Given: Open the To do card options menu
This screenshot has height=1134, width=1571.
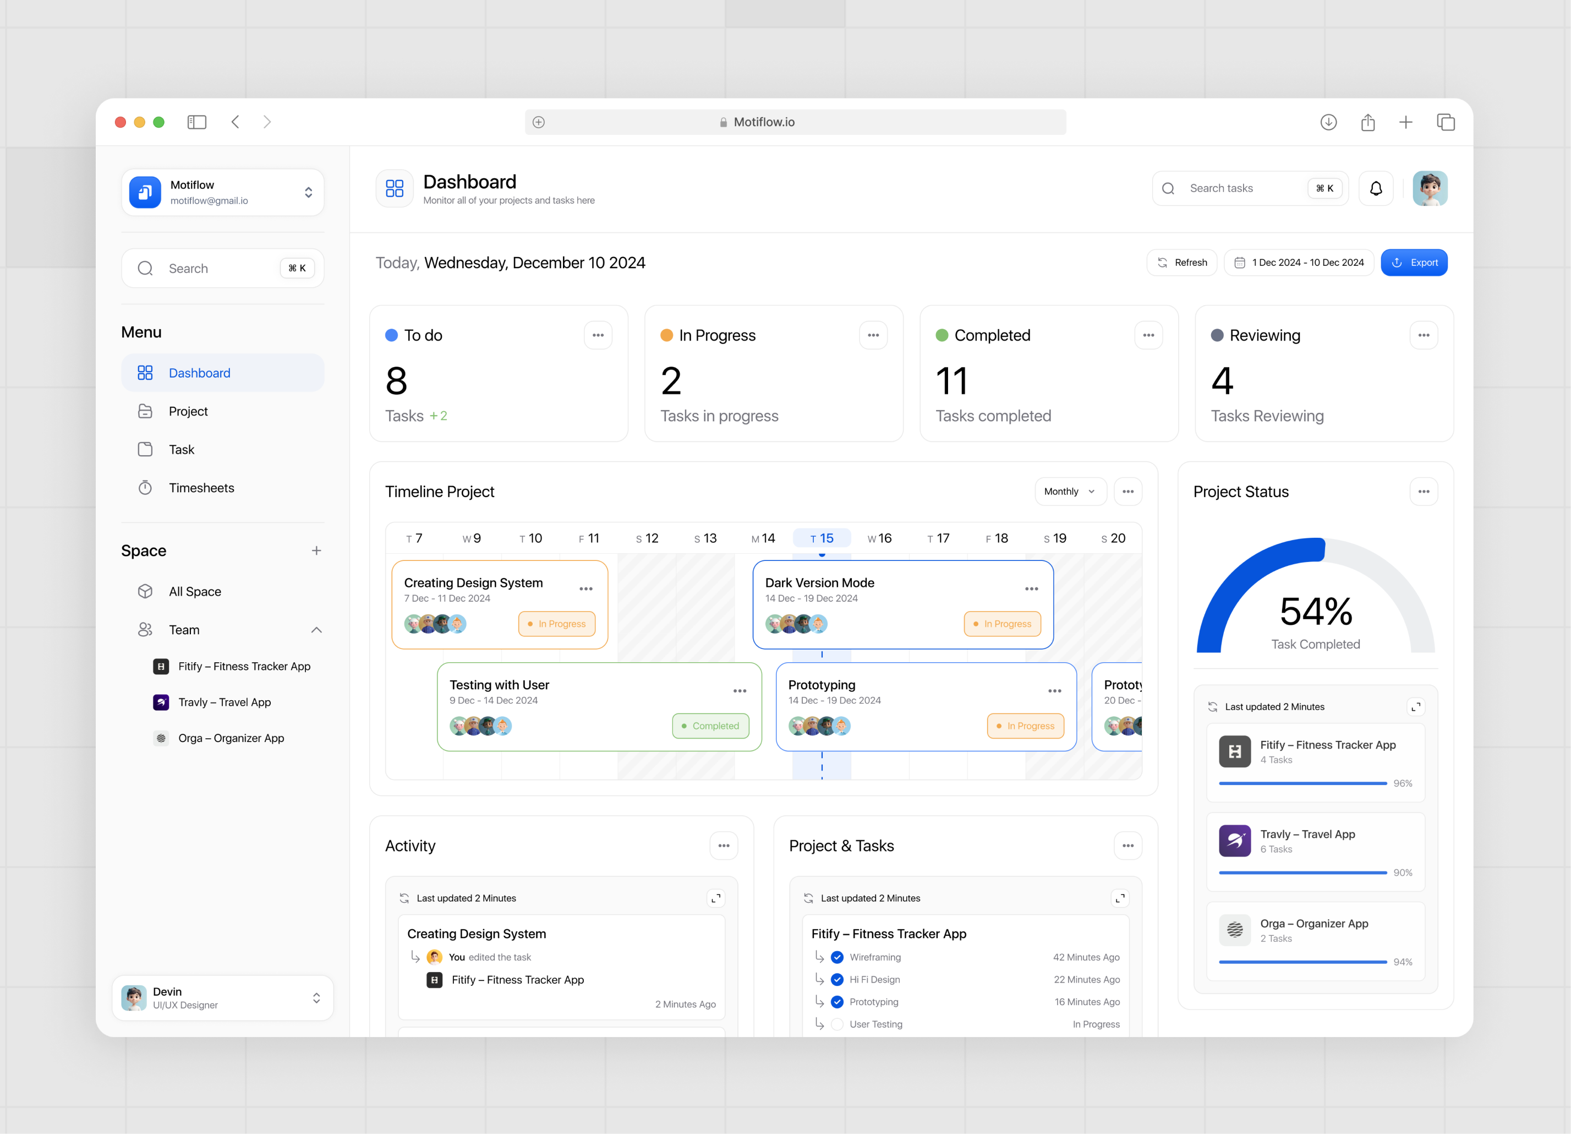Looking at the screenshot, I should pyautogui.click(x=598, y=335).
